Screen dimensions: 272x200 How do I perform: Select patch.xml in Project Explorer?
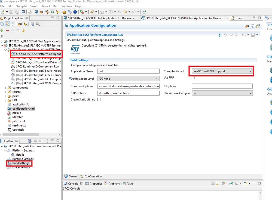pos(19,121)
